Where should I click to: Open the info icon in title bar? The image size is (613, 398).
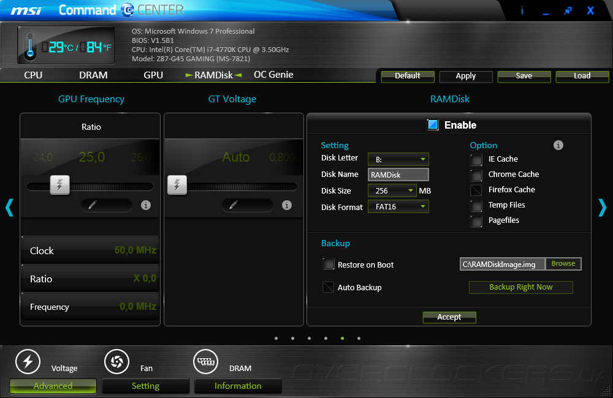(522, 10)
